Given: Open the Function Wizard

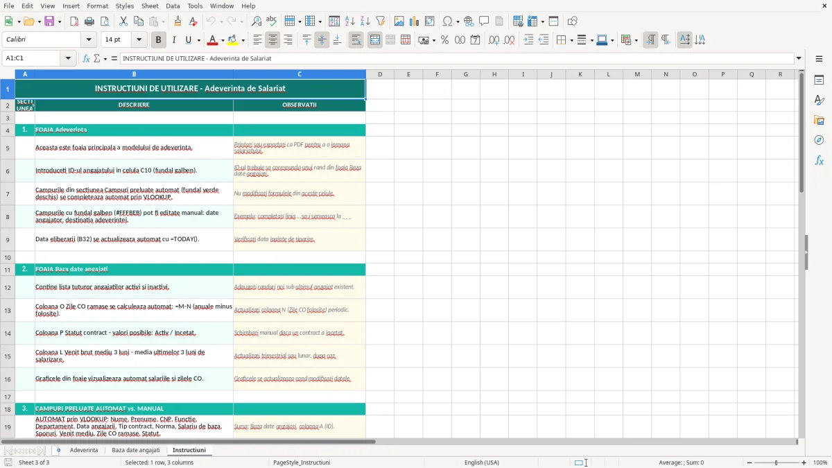Looking at the screenshot, I should pyautogui.click(x=87, y=59).
